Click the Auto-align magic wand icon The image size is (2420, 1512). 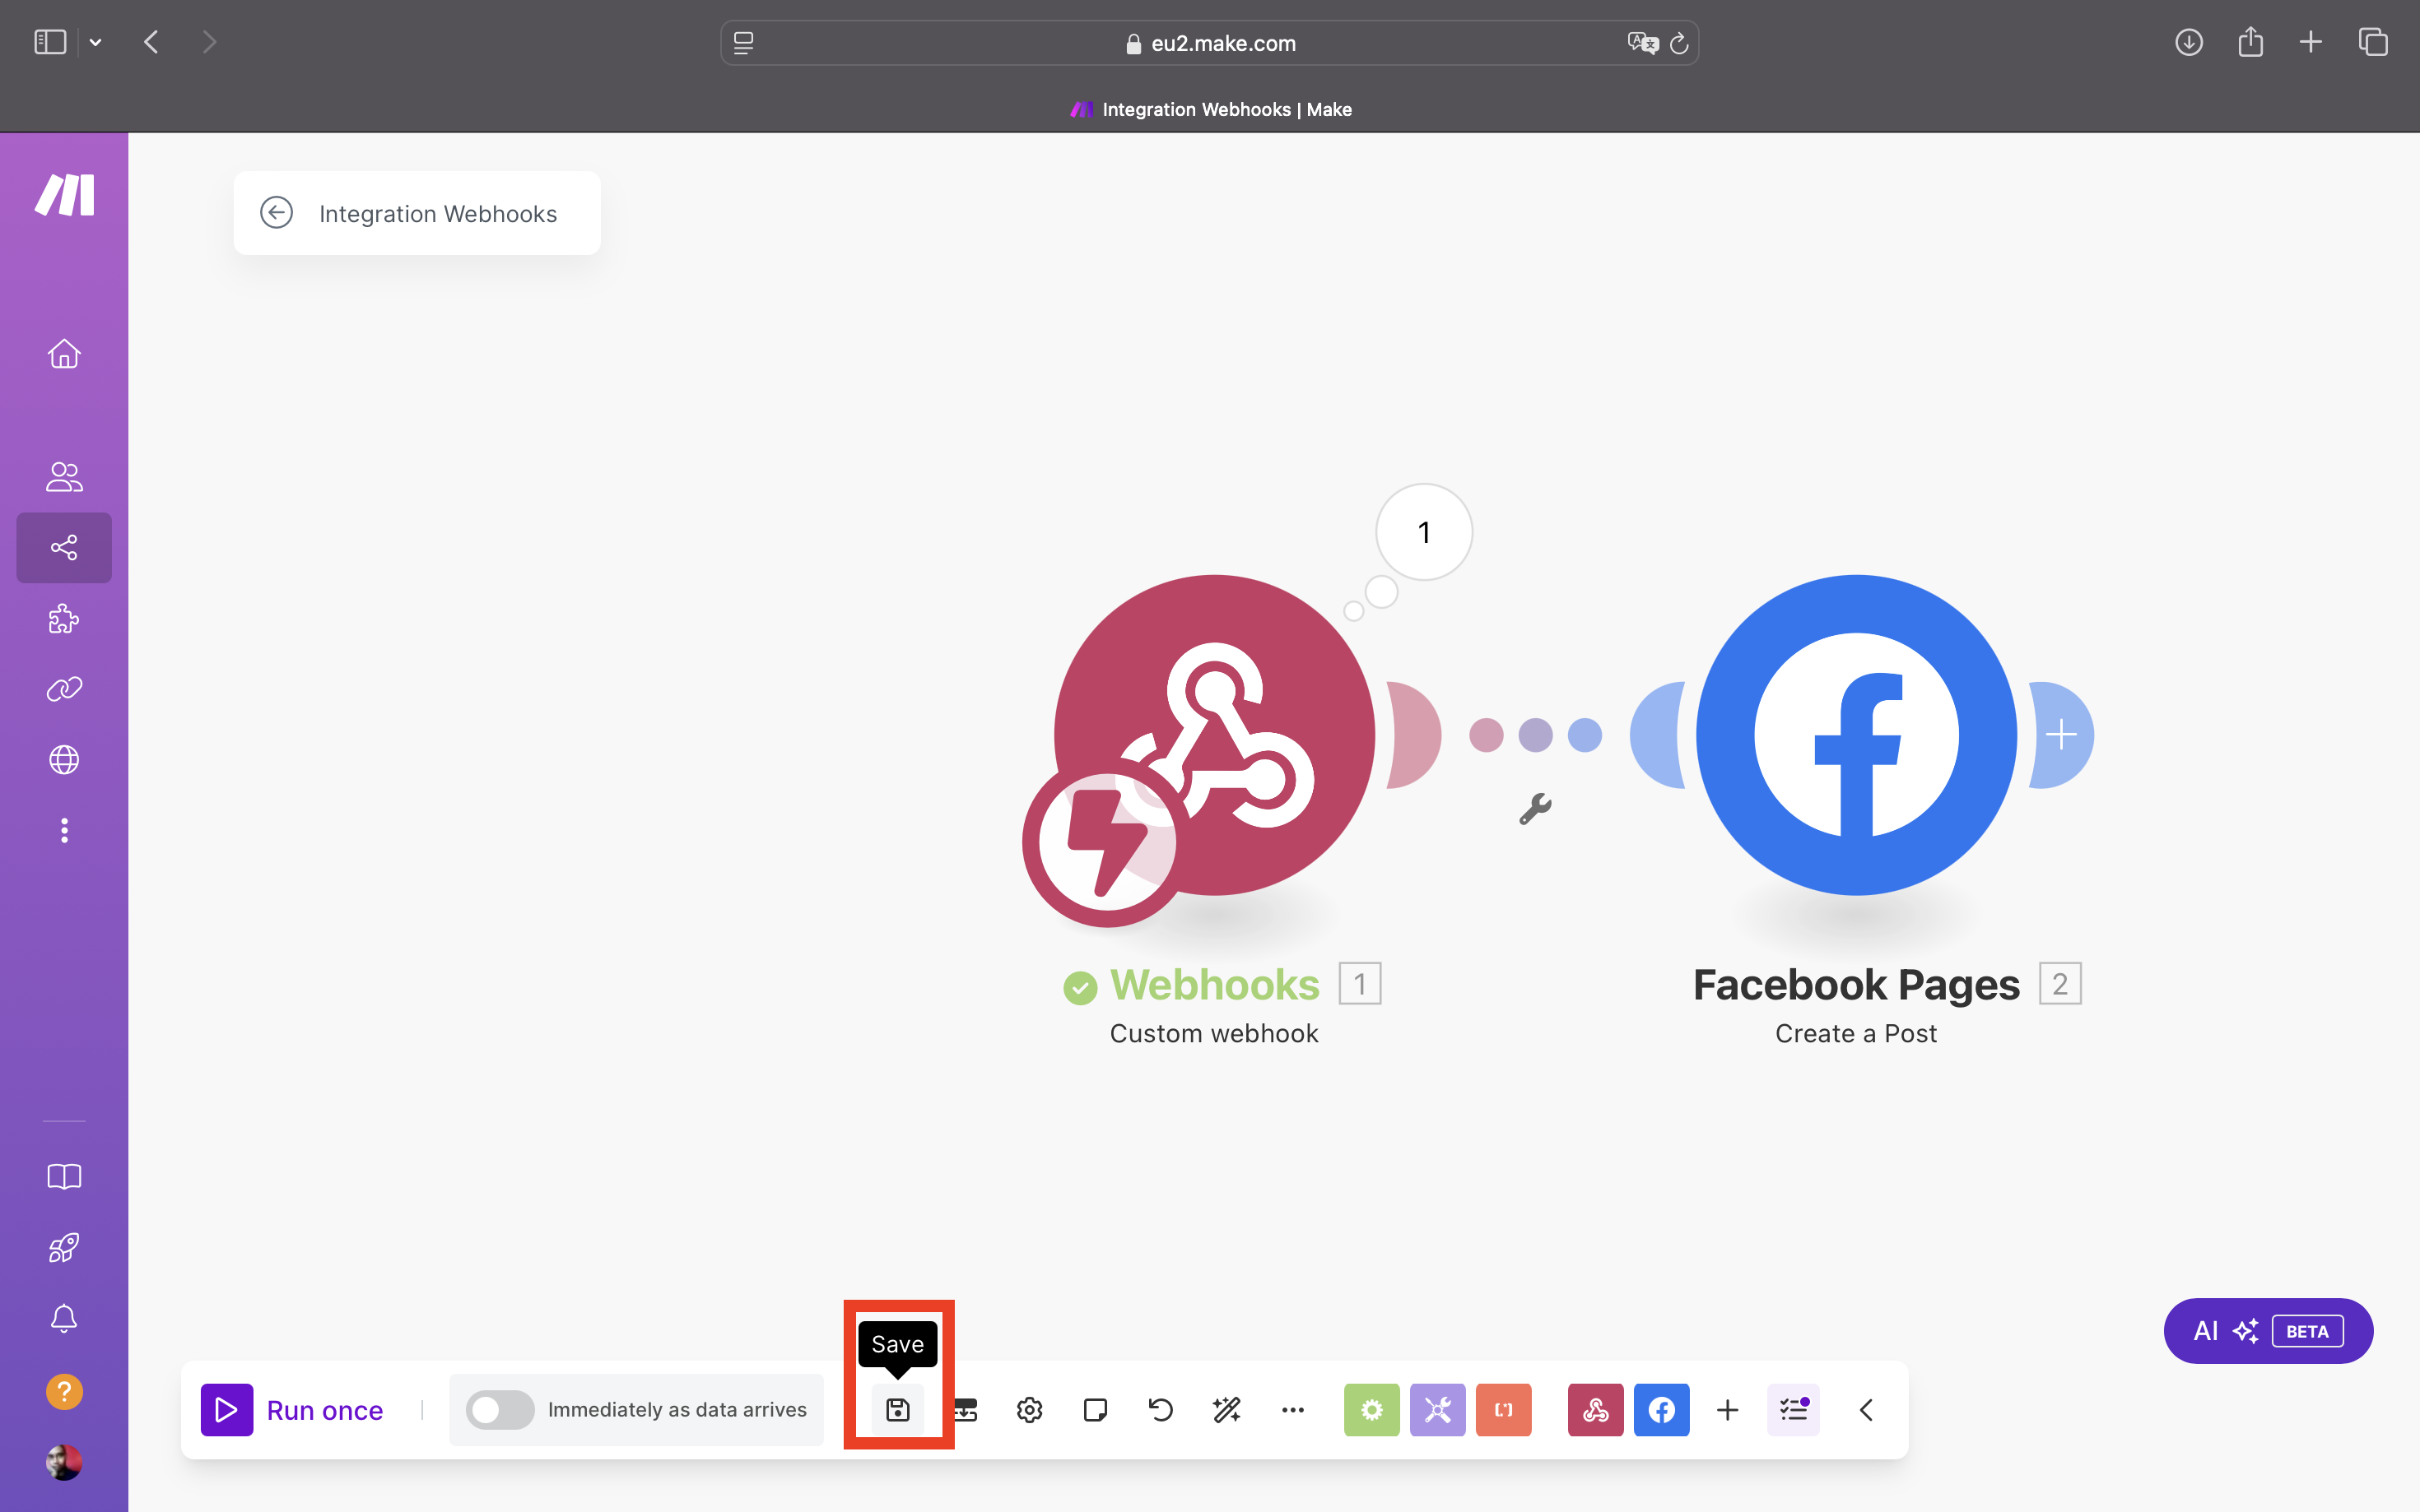1226,1410
